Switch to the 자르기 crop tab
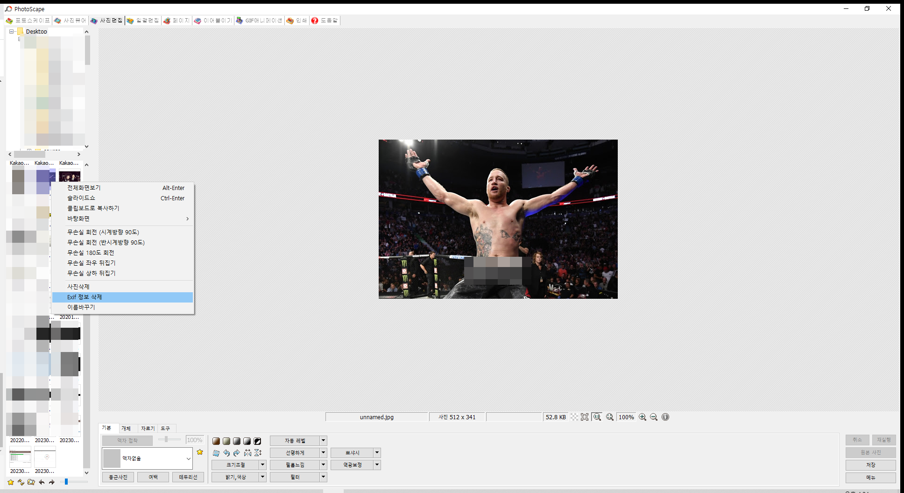904x493 pixels. pyautogui.click(x=148, y=428)
